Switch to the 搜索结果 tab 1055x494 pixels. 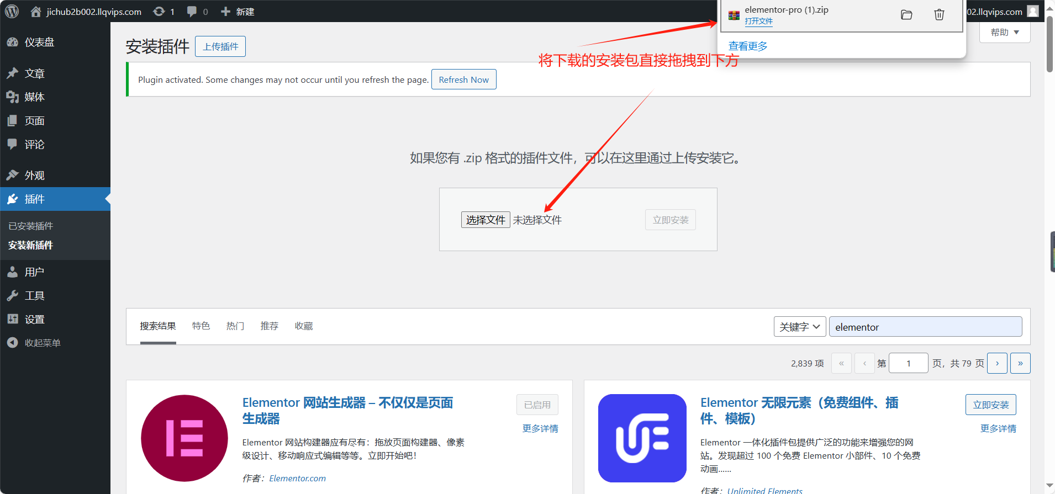[158, 326]
